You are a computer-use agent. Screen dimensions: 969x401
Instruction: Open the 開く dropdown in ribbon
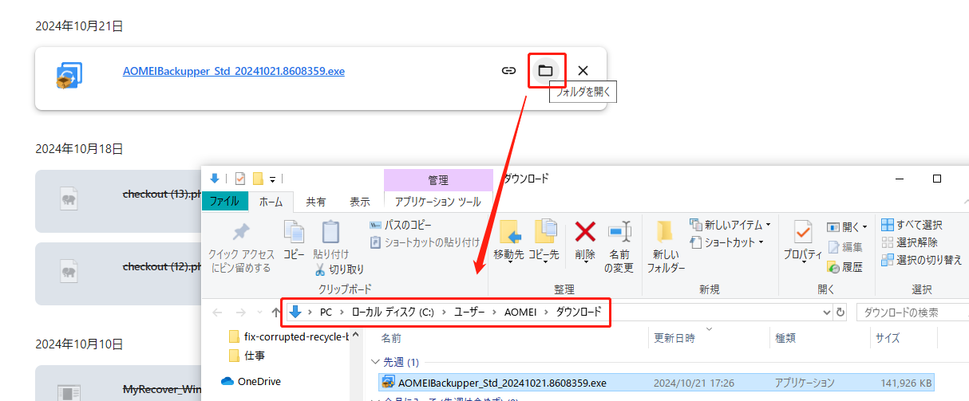tap(848, 227)
